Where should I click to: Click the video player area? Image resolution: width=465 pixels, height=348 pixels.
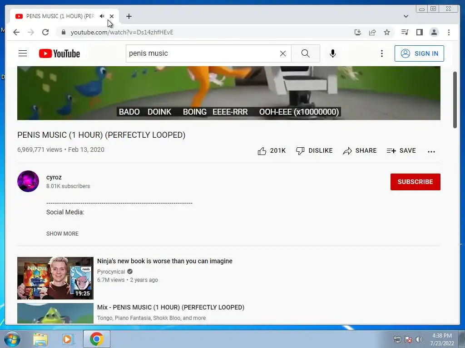(229, 93)
